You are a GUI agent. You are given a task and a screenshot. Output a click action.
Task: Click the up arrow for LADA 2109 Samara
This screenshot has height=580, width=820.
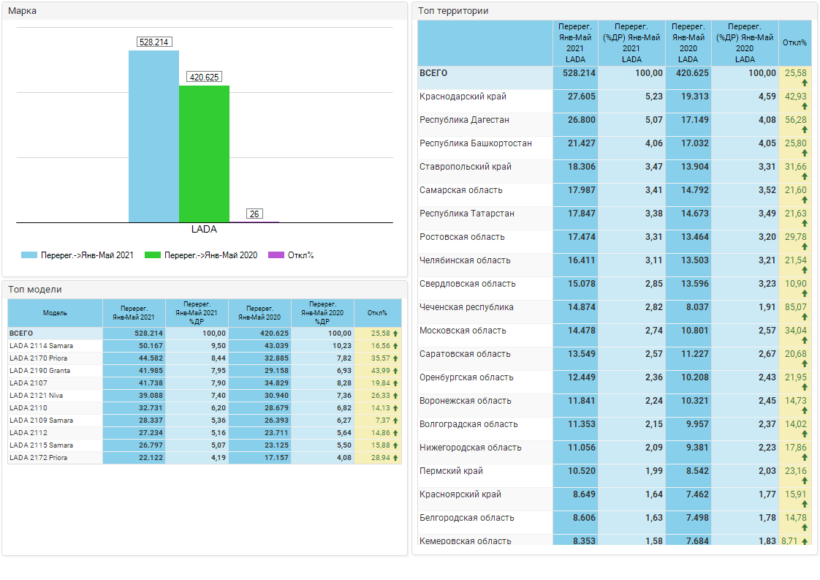click(x=395, y=421)
